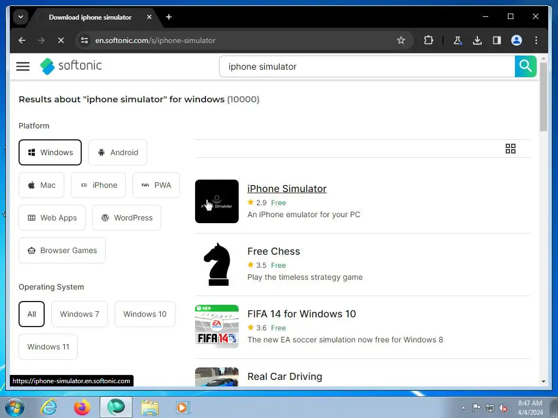Select the Windows platform filter
This screenshot has width=558, height=418.
pos(50,152)
